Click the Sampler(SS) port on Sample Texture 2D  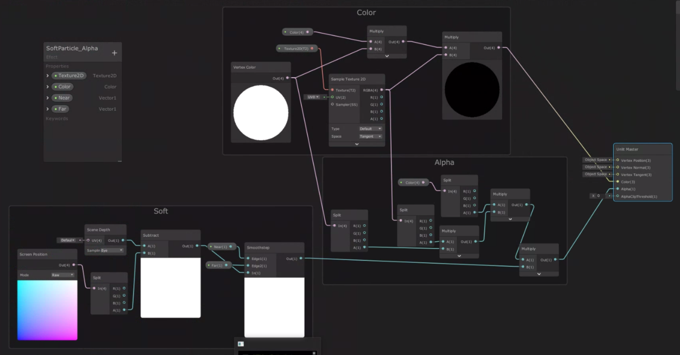332,104
